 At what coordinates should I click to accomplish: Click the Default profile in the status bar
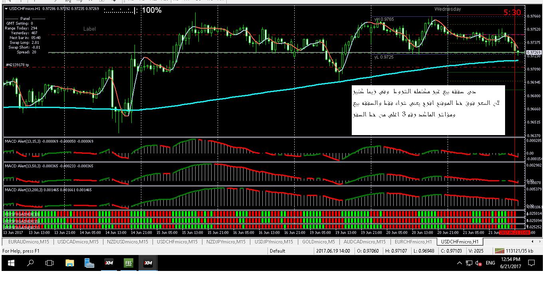(x=277, y=251)
